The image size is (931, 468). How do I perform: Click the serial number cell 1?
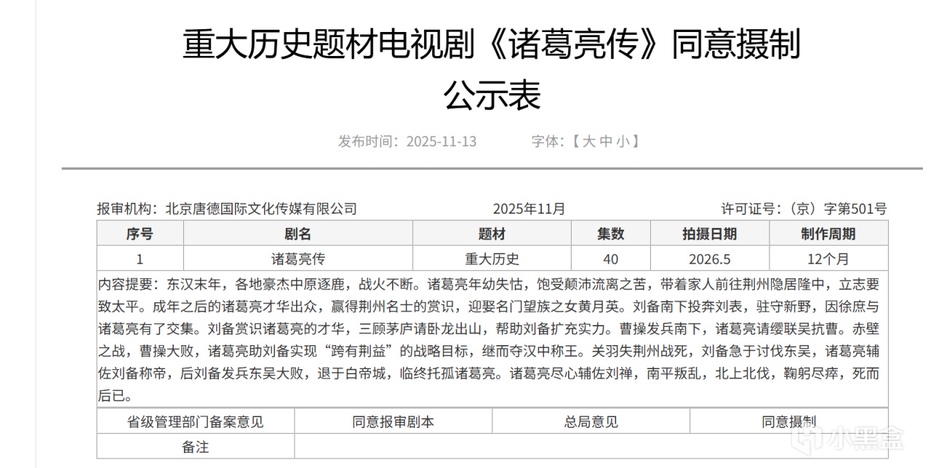click(x=140, y=259)
